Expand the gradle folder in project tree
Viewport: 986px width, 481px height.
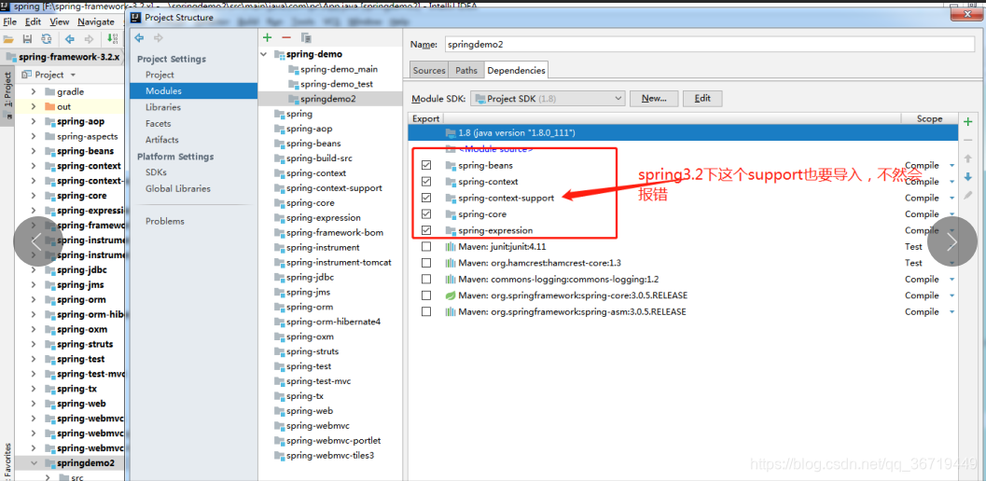coord(34,91)
